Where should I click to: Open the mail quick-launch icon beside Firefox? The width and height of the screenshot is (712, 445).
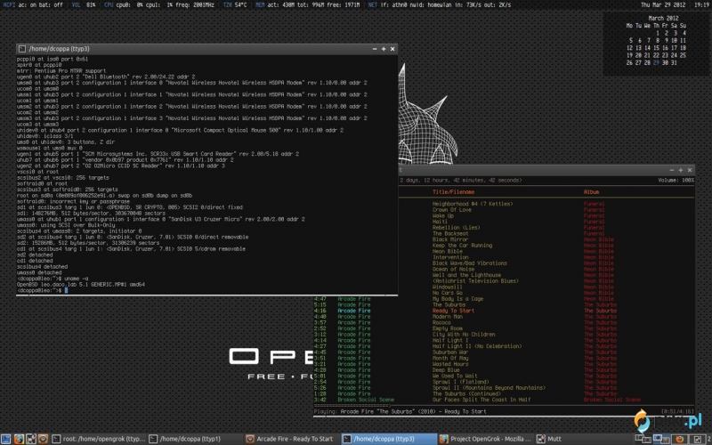tap(31, 439)
